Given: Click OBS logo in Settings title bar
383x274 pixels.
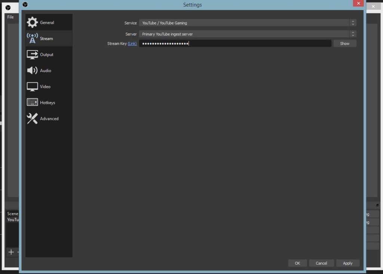Looking at the screenshot, I should click(x=25, y=4).
